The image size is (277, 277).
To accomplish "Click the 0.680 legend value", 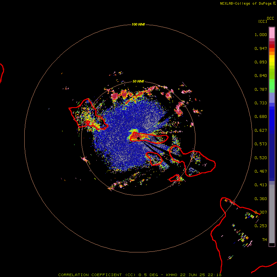I will (261, 117).
